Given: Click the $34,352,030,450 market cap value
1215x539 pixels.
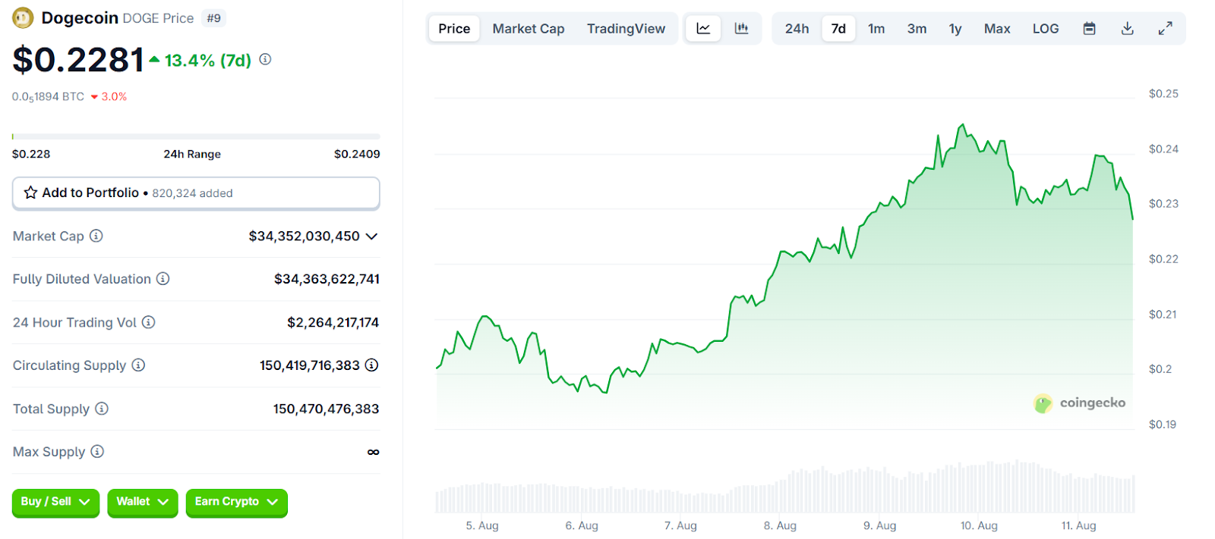Looking at the screenshot, I should [304, 237].
